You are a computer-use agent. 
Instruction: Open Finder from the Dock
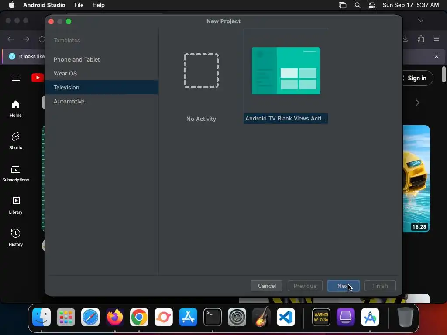tap(41, 317)
